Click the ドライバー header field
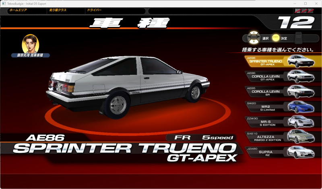Screen dimensions: 322x189 tap(116, 11)
